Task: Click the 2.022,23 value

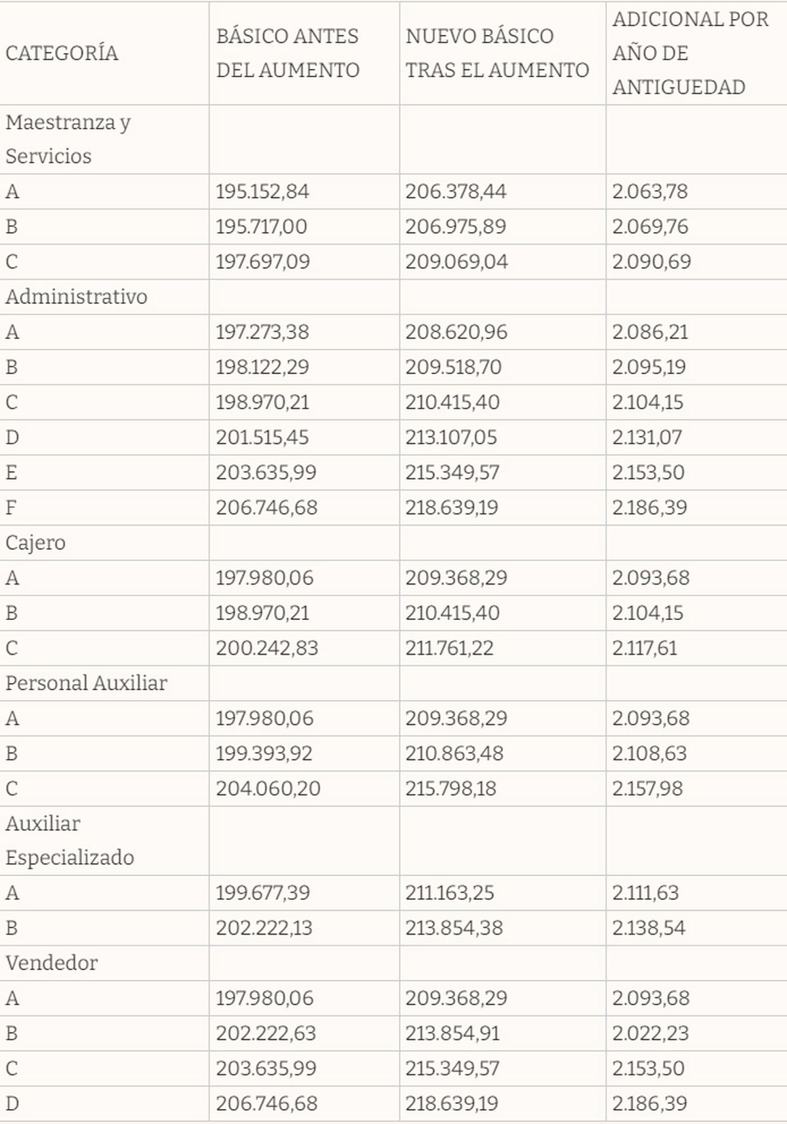Action: click(x=650, y=1034)
